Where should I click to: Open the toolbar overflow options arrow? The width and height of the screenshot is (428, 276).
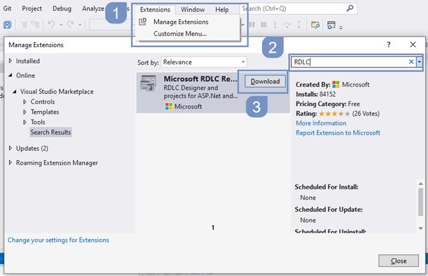point(341,27)
